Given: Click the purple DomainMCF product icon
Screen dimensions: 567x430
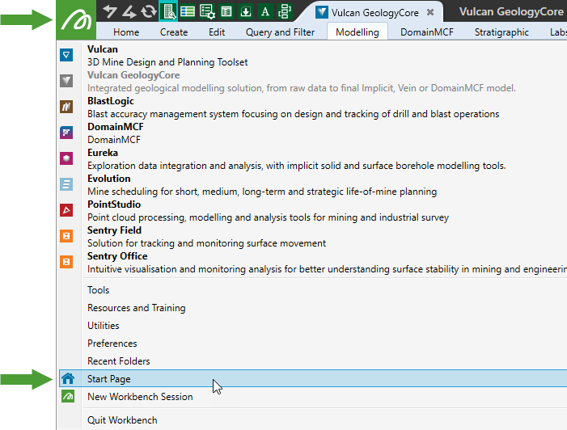Looking at the screenshot, I should (x=66, y=133).
